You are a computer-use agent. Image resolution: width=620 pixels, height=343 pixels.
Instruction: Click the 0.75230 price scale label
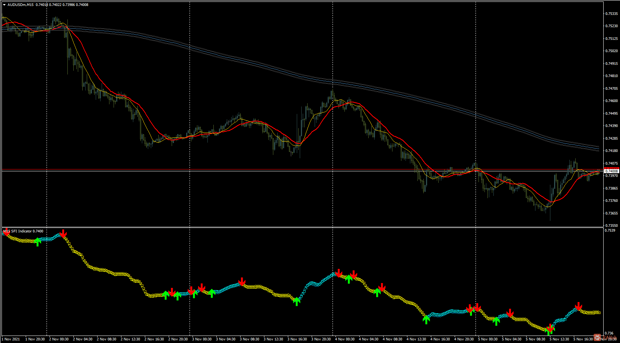tap(612, 26)
